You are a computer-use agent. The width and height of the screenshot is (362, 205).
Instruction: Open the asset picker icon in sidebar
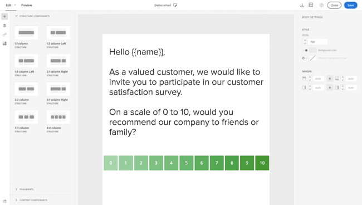click(x=4, y=43)
